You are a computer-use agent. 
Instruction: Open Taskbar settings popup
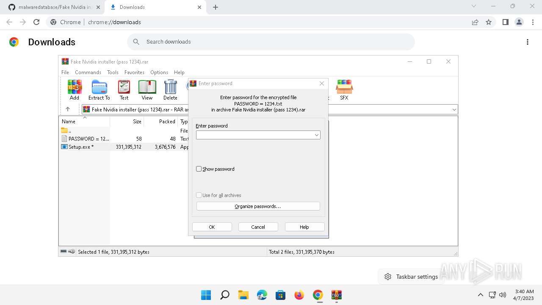410,277
